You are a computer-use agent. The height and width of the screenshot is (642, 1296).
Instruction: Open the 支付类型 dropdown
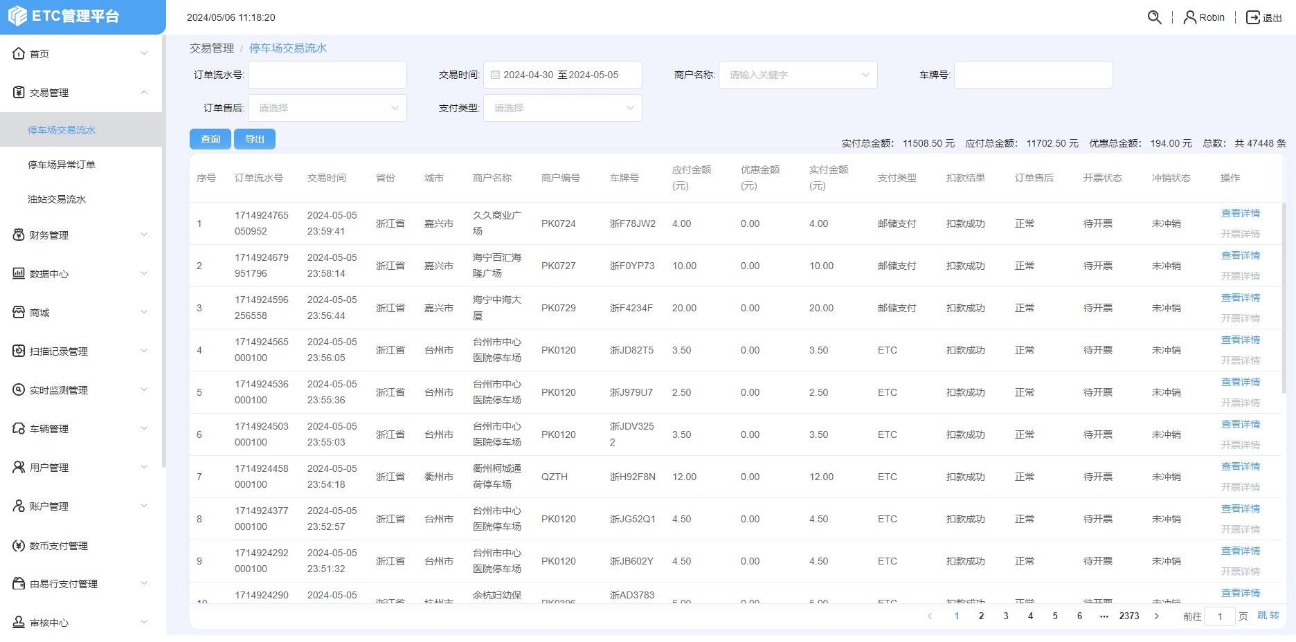click(563, 108)
